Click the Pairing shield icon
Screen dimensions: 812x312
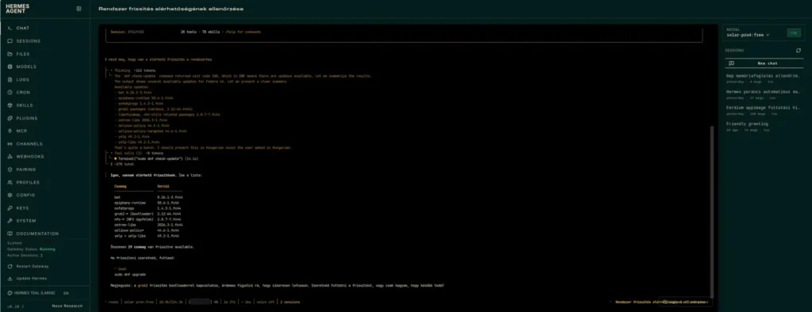[10, 169]
